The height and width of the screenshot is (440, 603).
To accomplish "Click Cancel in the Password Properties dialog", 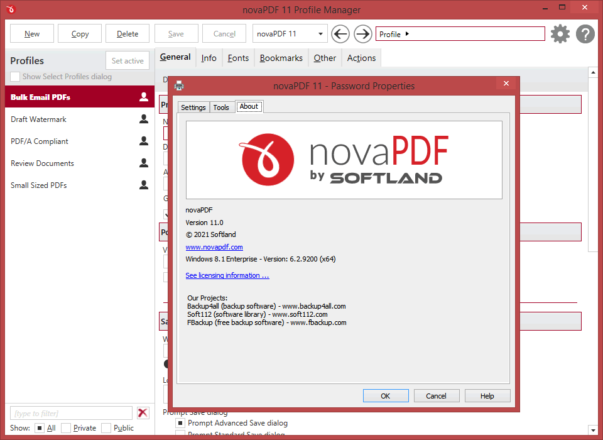I will (437, 396).
